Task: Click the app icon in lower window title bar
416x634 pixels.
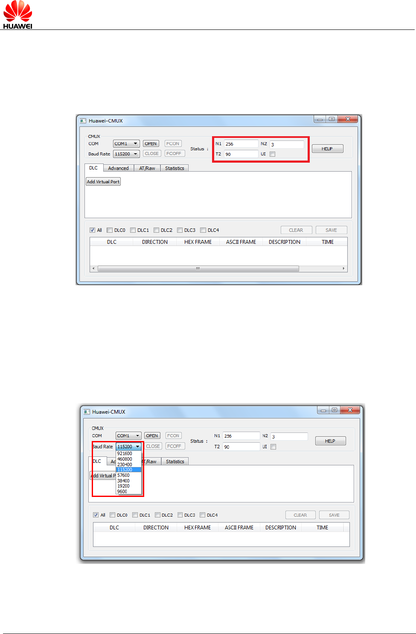Action: point(87,412)
